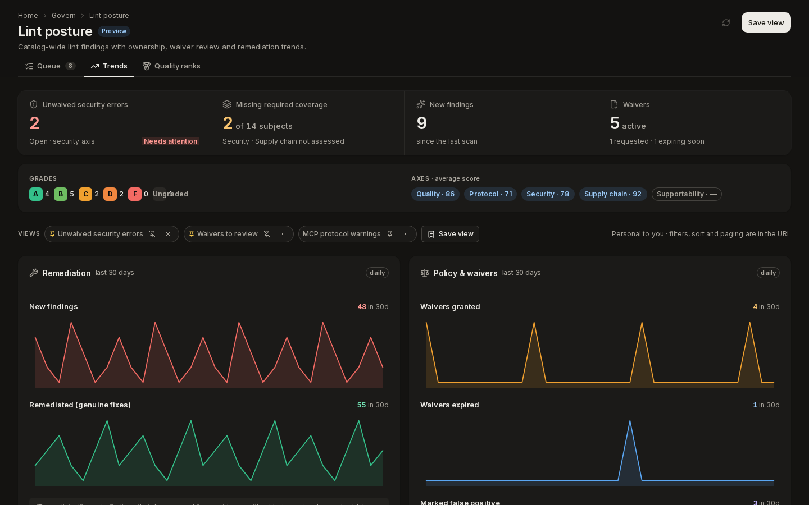Open the Queue tab
This screenshot has height=505, width=809.
tap(50, 66)
